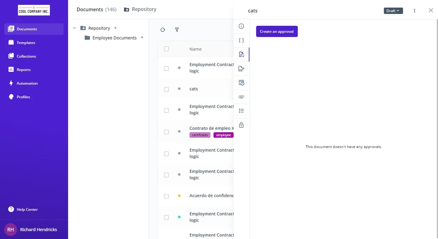Select checkbox for Contrato de empleo
Screen dimensions: 438x239
(x=166, y=132)
